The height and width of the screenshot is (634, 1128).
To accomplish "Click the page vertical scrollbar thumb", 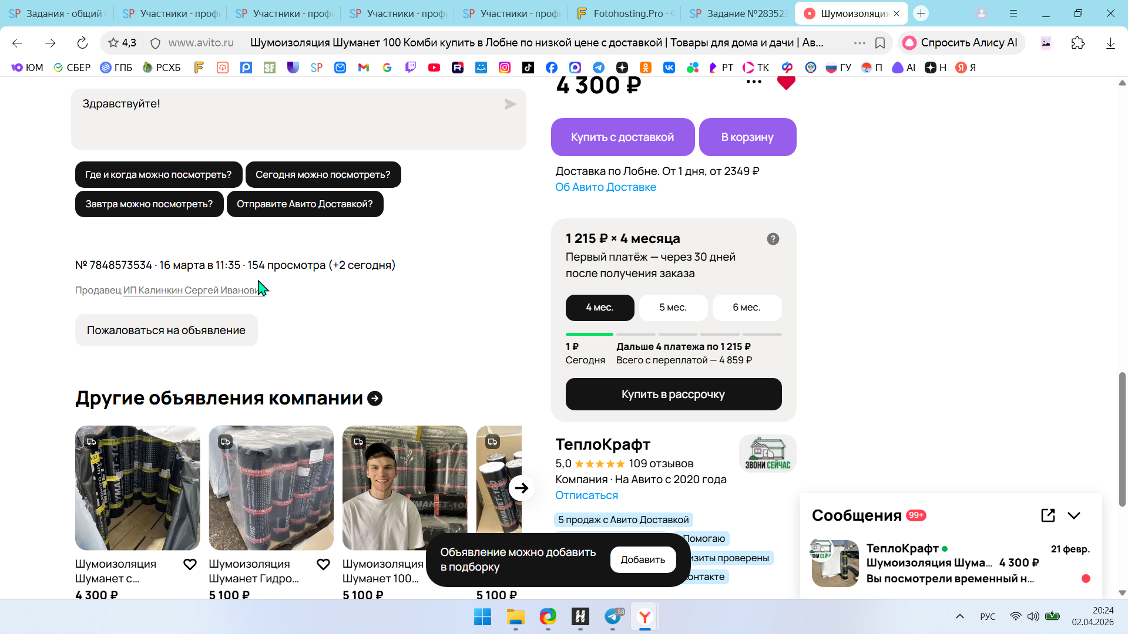I will pos(1122,439).
